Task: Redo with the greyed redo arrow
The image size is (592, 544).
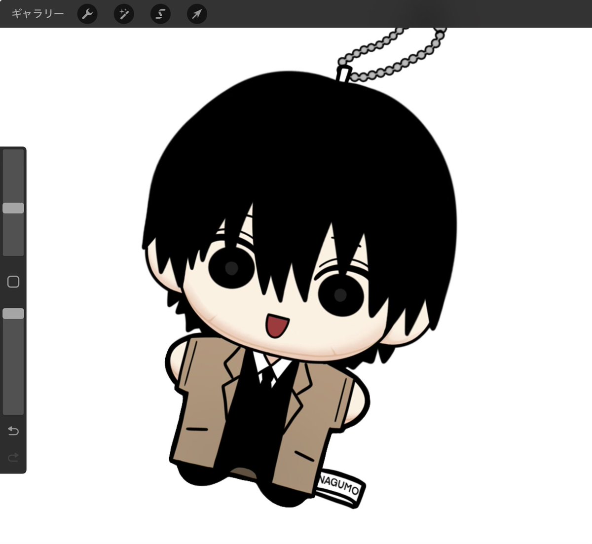Action: tap(13, 457)
